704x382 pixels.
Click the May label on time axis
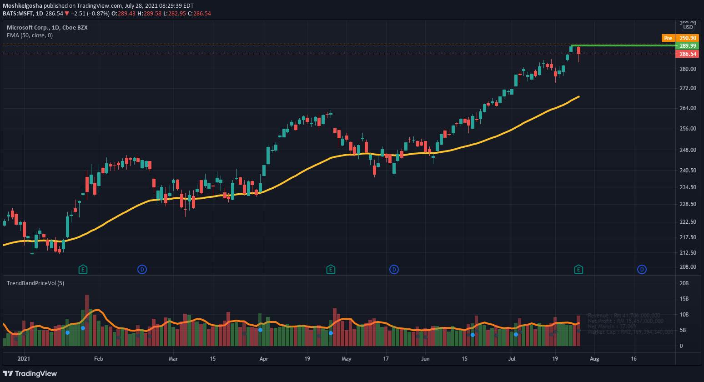point(347,359)
